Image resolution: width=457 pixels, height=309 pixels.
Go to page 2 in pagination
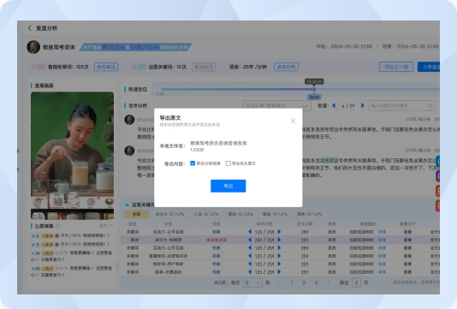point(304,282)
